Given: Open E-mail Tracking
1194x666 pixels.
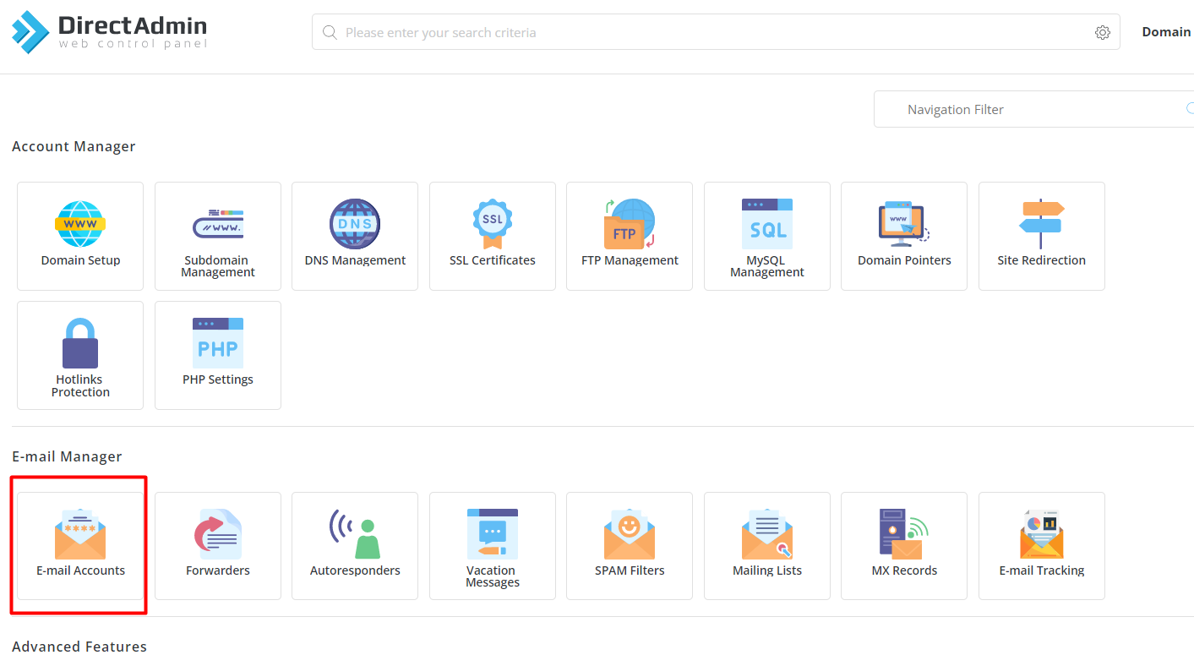Looking at the screenshot, I should pyautogui.click(x=1041, y=545).
